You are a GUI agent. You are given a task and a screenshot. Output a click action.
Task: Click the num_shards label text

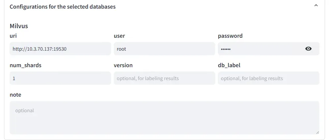[x=26, y=65]
